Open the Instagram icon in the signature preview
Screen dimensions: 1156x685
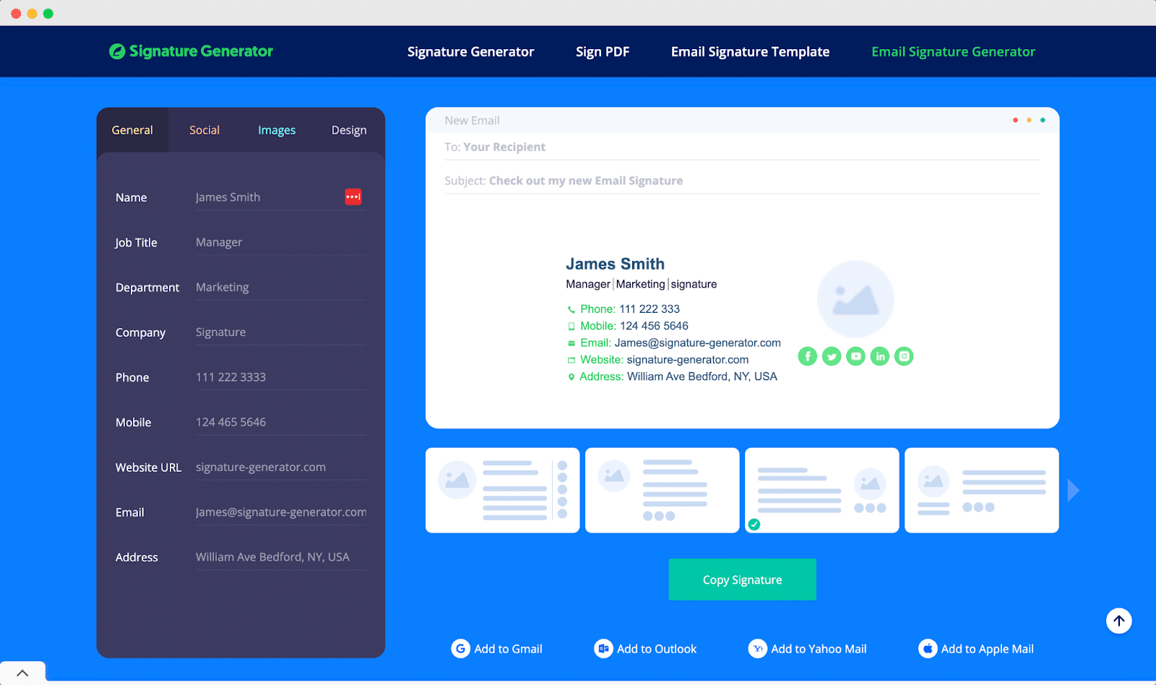pyautogui.click(x=904, y=356)
